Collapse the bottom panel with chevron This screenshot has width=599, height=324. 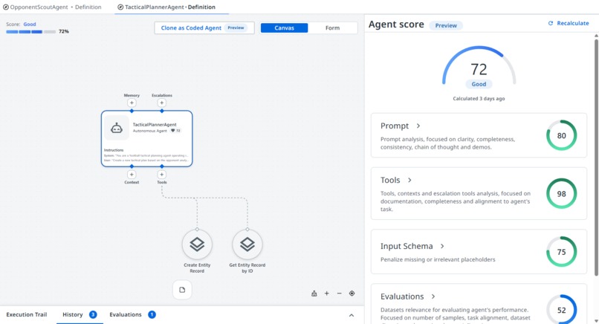[352, 315]
